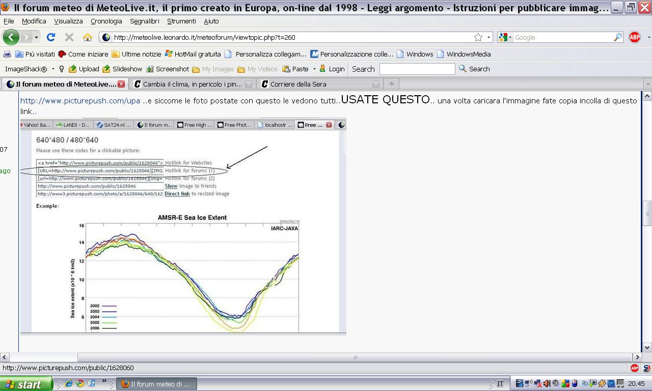This screenshot has height=391, width=652.
Task: Open the Segnalibri menu
Action: coord(144,21)
